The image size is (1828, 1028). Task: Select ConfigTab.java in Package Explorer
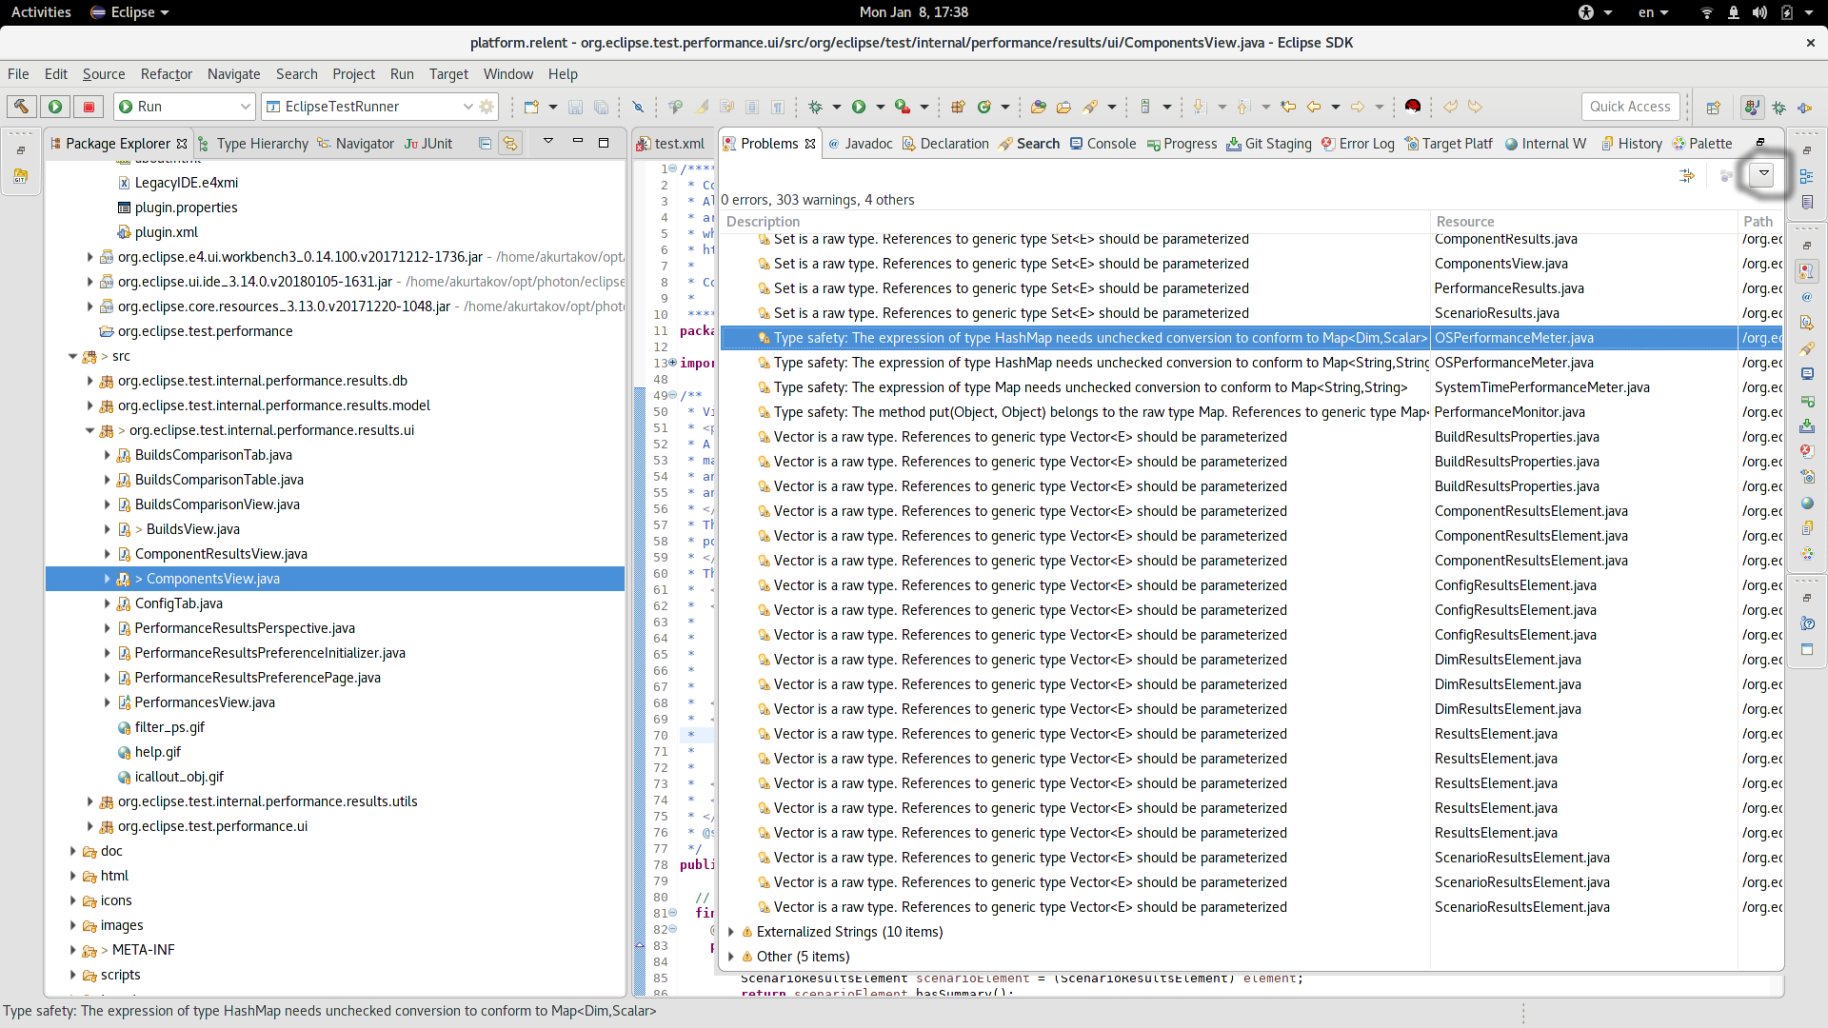tap(178, 603)
